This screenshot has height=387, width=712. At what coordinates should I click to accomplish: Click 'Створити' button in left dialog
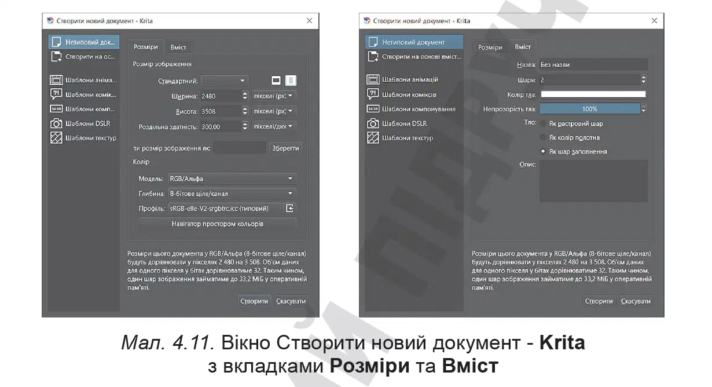(x=254, y=301)
